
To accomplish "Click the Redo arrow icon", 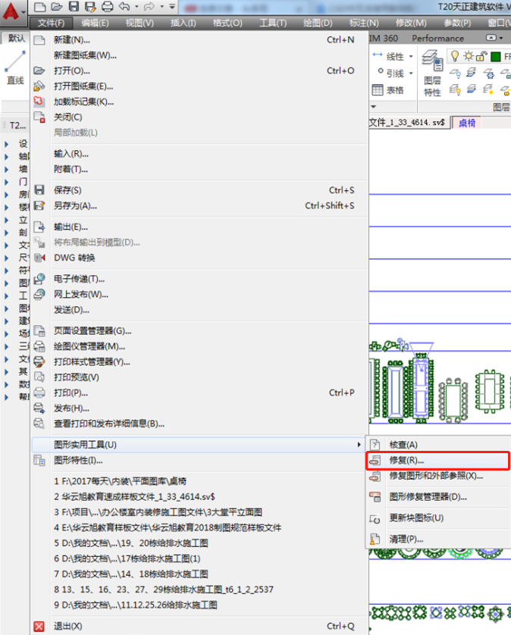I will point(149,7).
